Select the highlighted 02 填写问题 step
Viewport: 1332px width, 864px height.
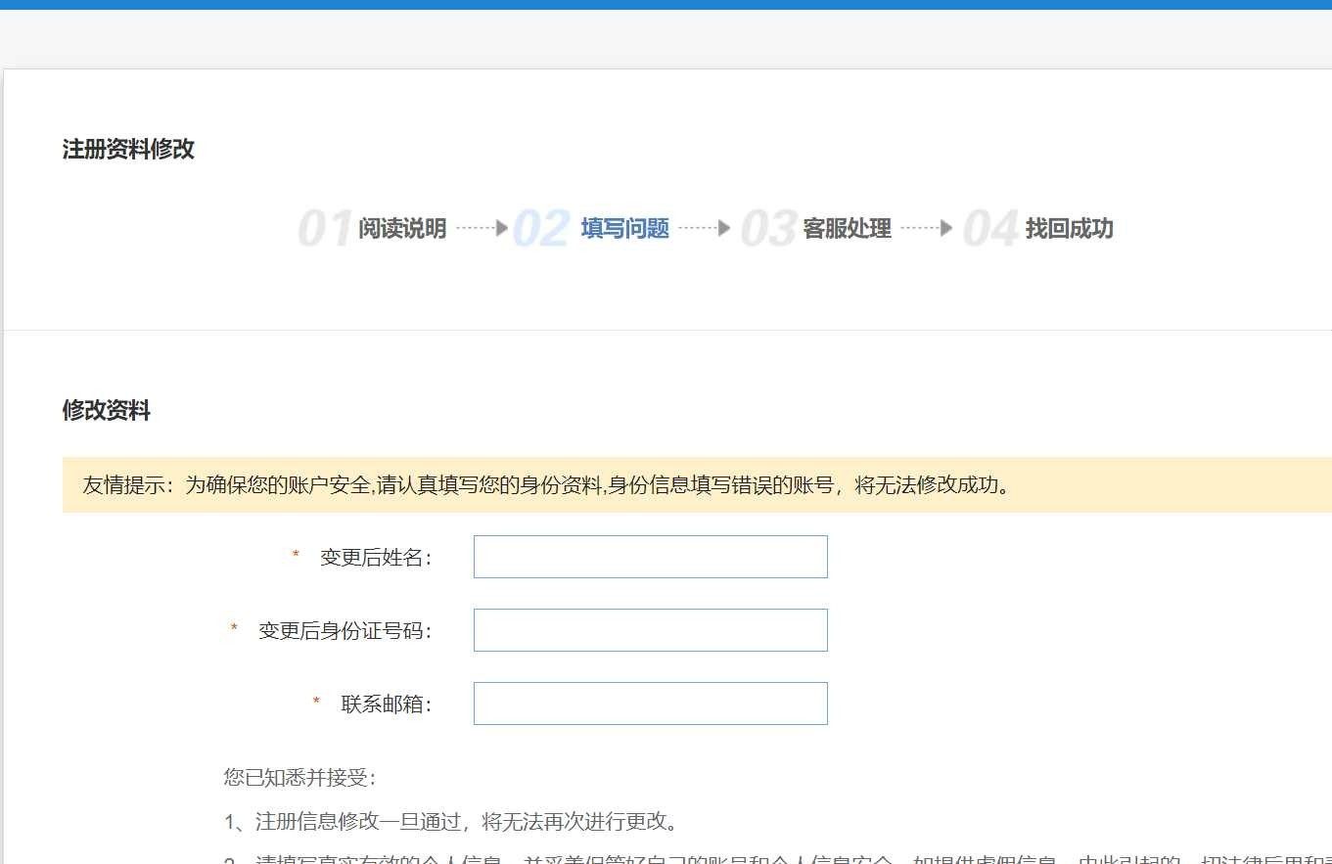[623, 228]
